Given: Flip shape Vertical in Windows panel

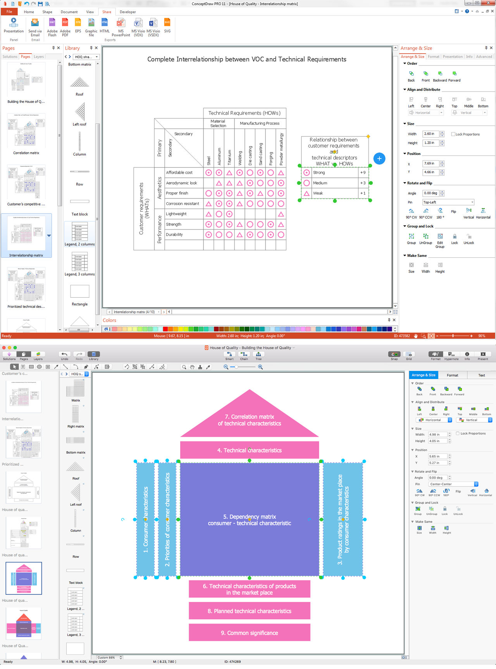Looking at the screenshot, I should (x=468, y=213).
